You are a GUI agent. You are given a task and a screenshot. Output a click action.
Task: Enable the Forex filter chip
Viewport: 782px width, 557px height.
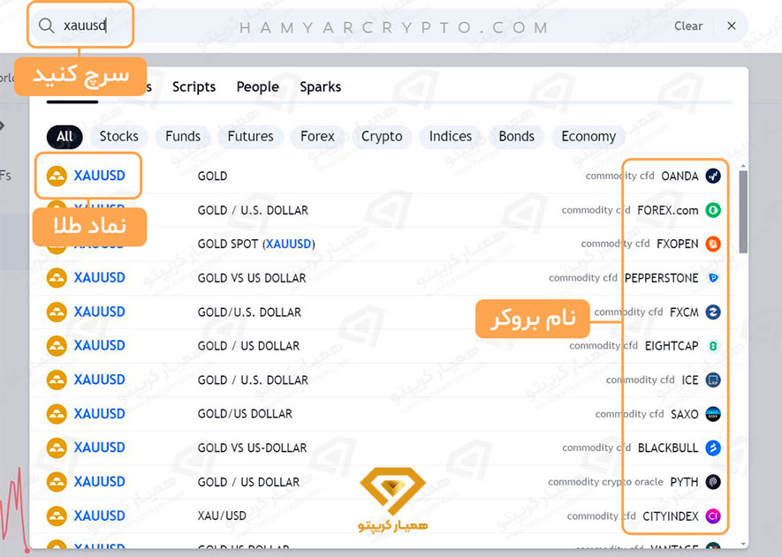point(317,136)
